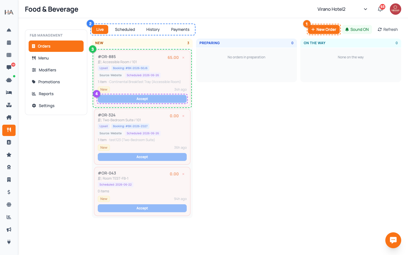Switch to the Payments tab
The height and width of the screenshot is (255, 408).
pyautogui.click(x=180, y=29)
